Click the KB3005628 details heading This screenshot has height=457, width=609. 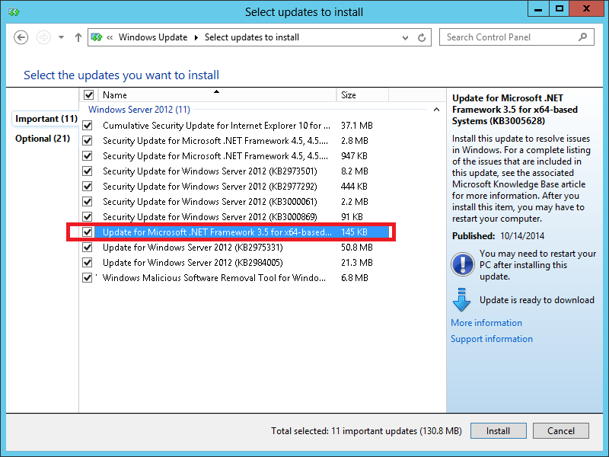point(515,110)
